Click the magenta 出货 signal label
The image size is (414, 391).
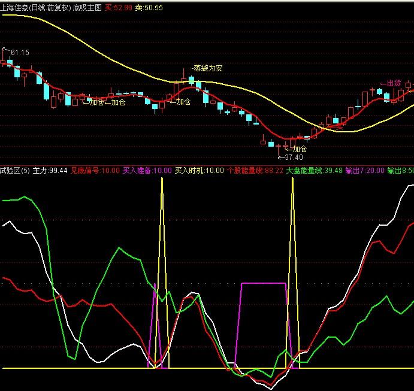[394, 84]
